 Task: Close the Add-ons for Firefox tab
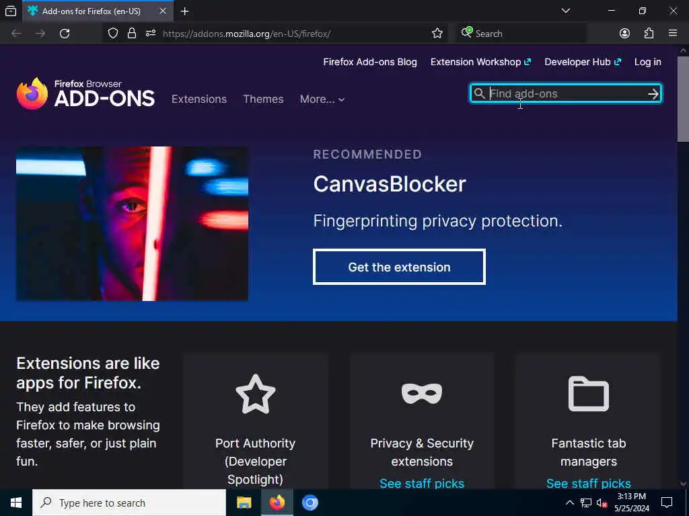click(163, 11)
